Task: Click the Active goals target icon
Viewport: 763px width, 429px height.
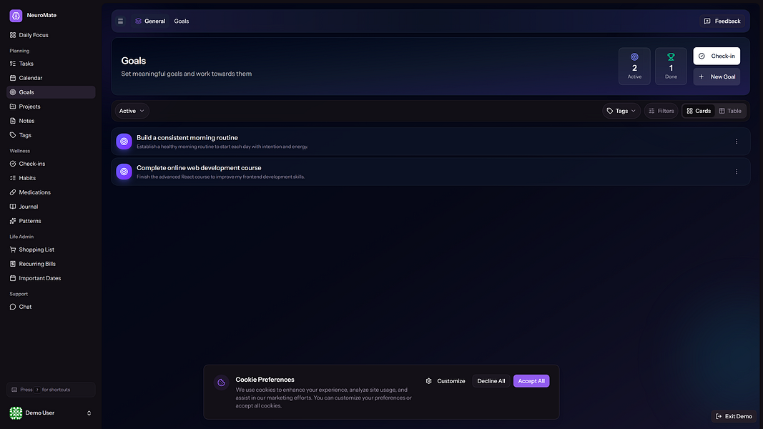Action: coord(634,57)
